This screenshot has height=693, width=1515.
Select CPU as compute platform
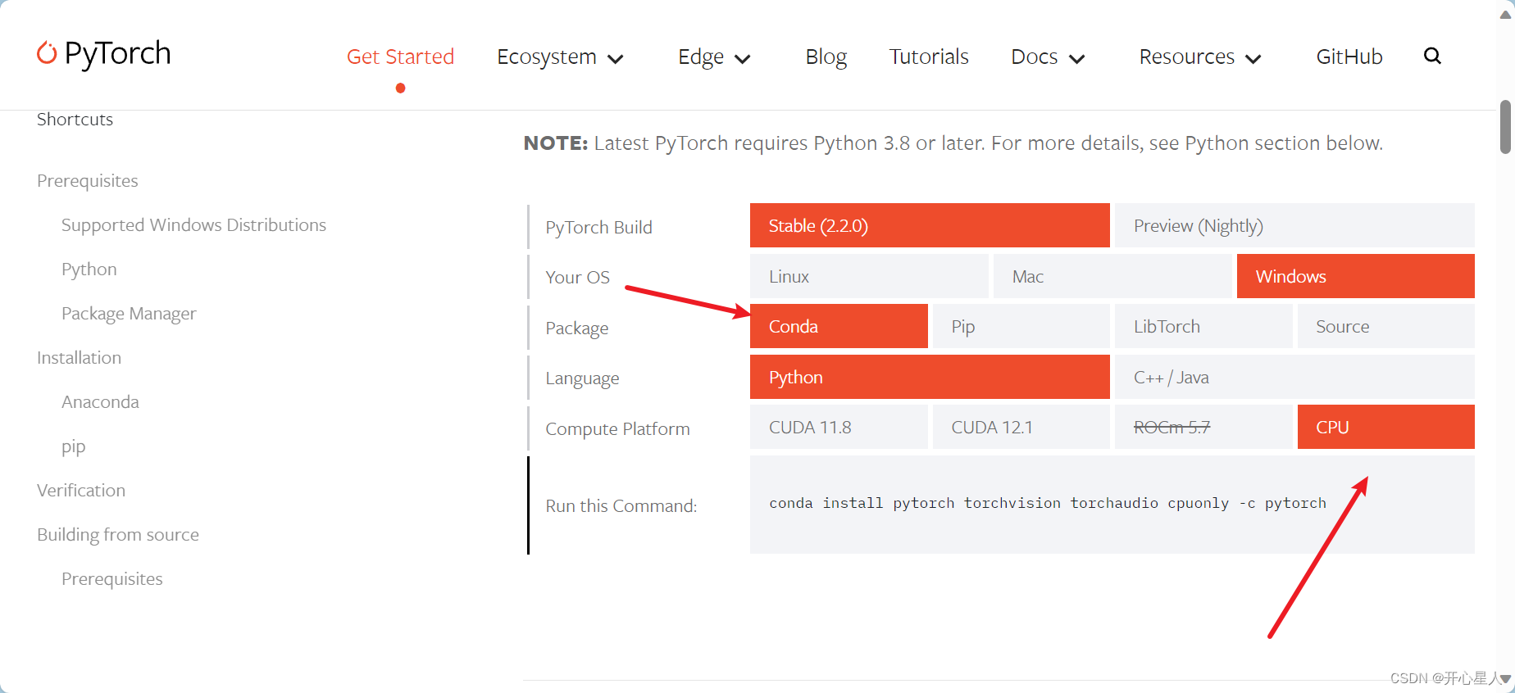[x=1386, y=427]
